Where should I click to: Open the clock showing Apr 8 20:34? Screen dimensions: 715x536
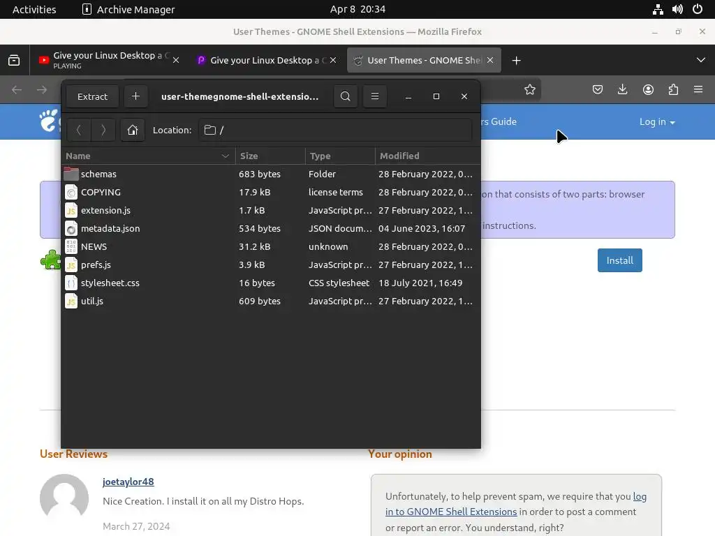tap(357, 9)
